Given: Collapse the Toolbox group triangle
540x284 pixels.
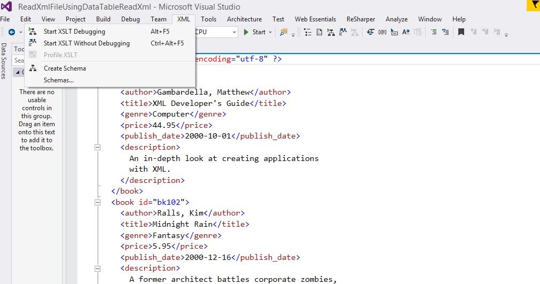Looking at the screenshot, I should (18, 72).
